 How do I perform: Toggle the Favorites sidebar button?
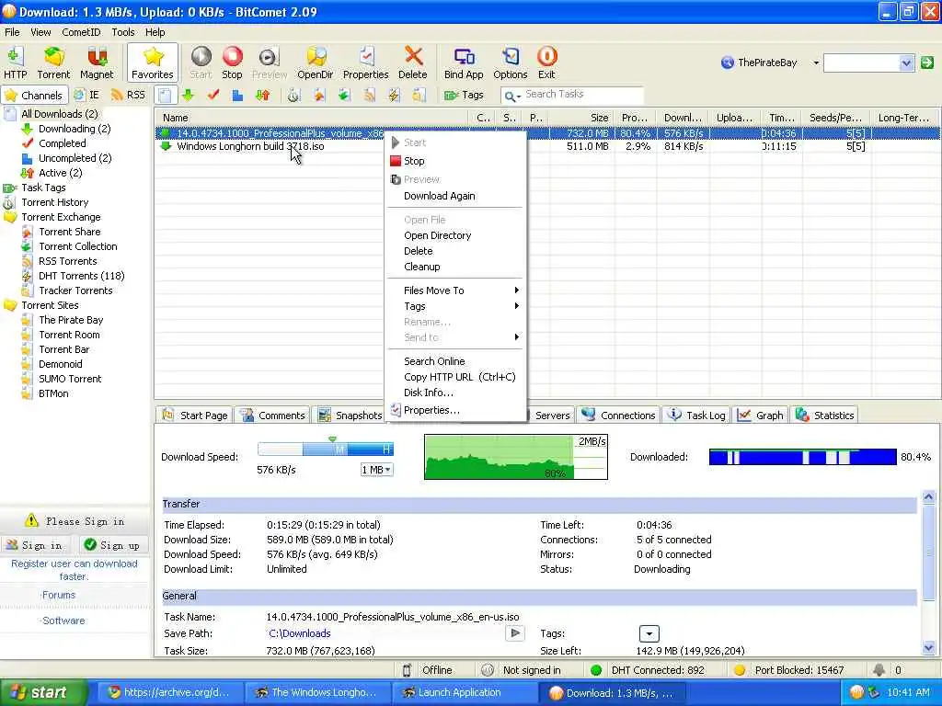pyautogui.click(x=153, y=63)
